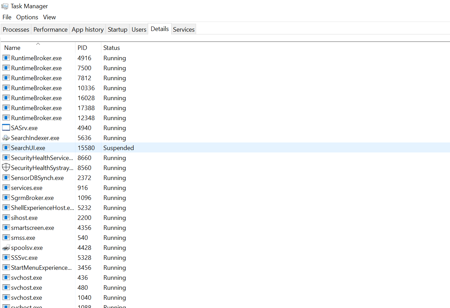Select the SgrmBroker.exe process name
450x308 pixels.
coord(32,198)
